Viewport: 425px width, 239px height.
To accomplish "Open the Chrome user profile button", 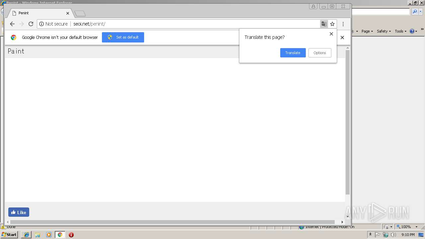I will click(313, 6).
